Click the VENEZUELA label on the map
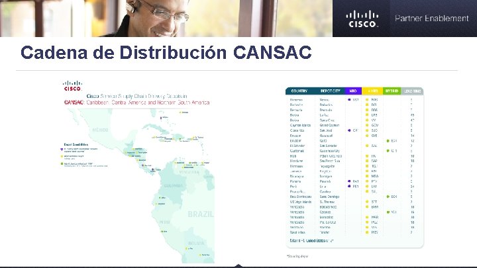The height and width of the screenshot is (268, 477). point(189,172)
